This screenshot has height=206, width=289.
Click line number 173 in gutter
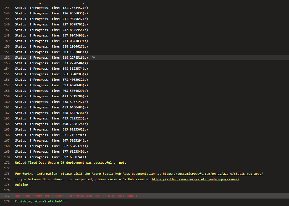point(7,174)
